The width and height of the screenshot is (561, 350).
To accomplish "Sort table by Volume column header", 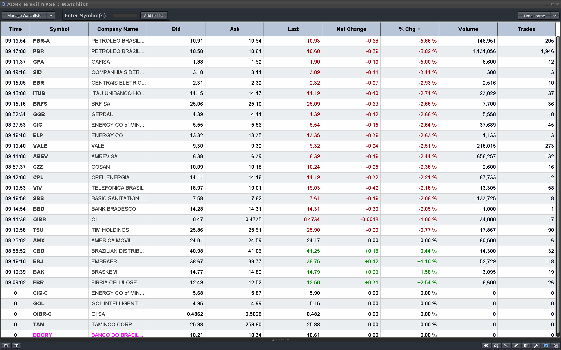I will 468,29.
